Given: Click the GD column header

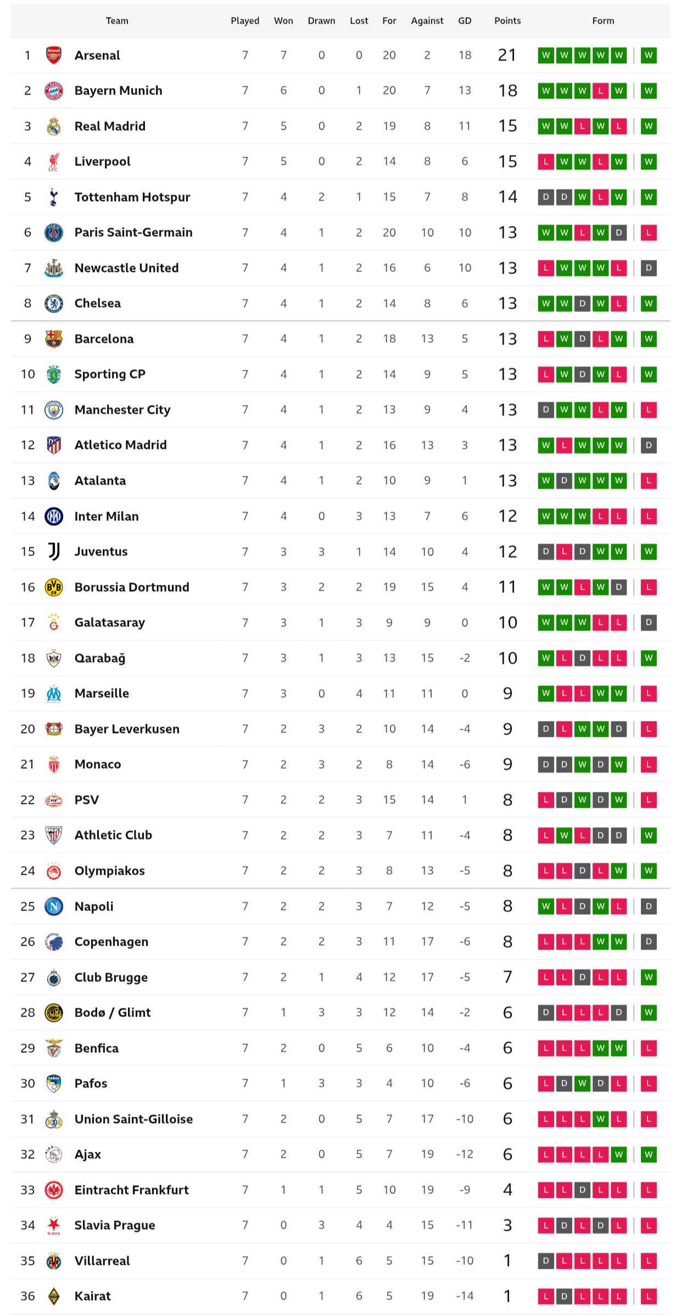Looking at the screenshot, I should 465,21.
